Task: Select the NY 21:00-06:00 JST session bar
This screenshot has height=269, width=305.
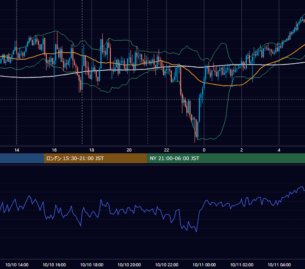Action: pos(226,158)
